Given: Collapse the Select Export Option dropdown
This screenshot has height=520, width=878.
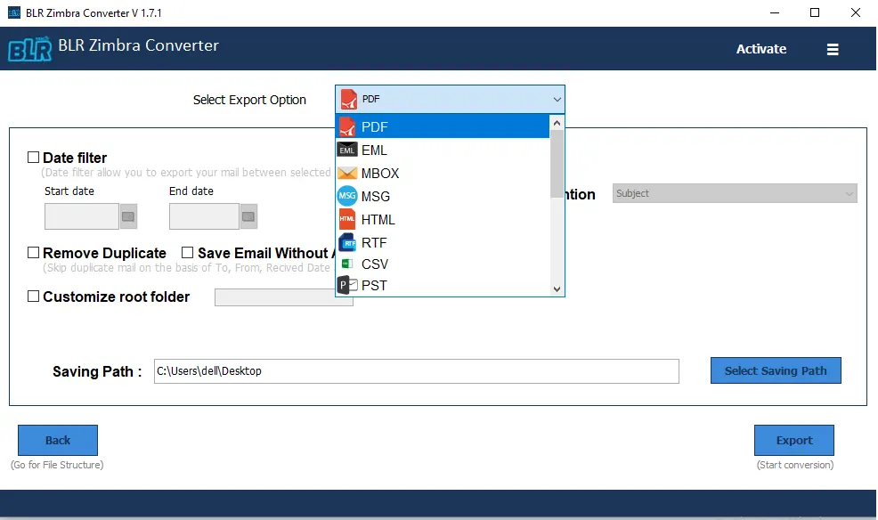Looking at the screenshot, I should [557, 99].
